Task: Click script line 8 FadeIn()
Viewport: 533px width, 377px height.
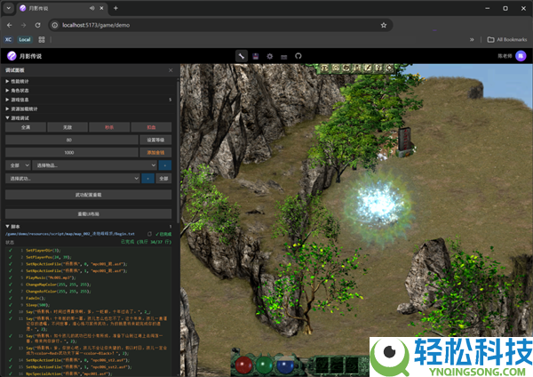Action: point(36,298)
